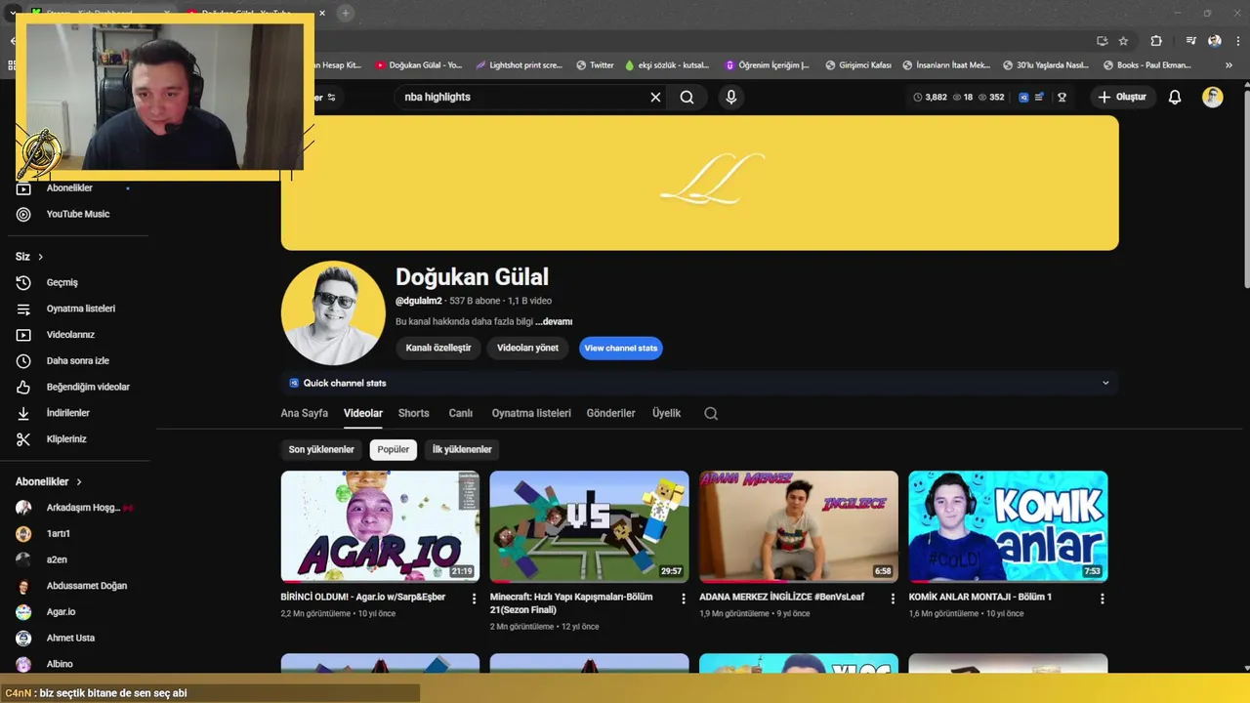
Task: Expand Abonelikler subscriptions header
Action: tap(49, 481)
